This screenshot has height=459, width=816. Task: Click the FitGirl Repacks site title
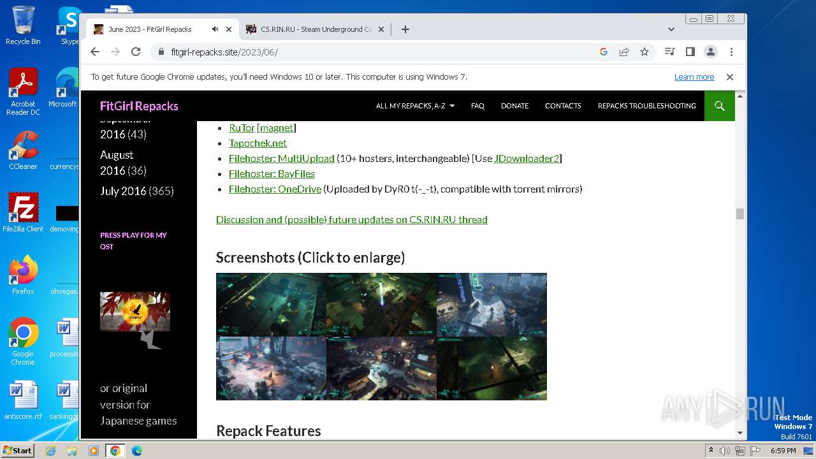139,106
